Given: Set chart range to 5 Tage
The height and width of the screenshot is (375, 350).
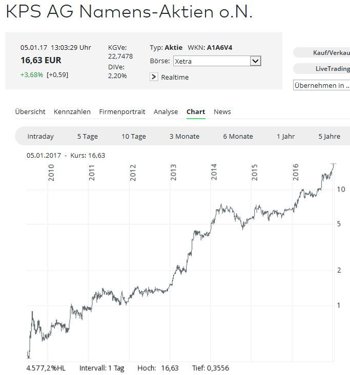Looking at the screenshot, I should (88, 136).
